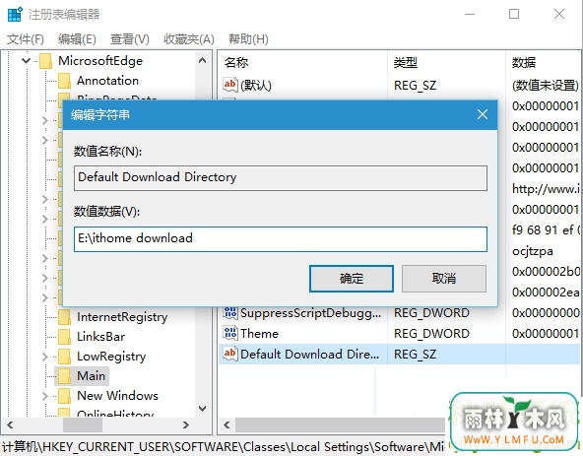Select the LinksBar folder icon
Screen dimensions: 583x456
(x=65, y=337)
